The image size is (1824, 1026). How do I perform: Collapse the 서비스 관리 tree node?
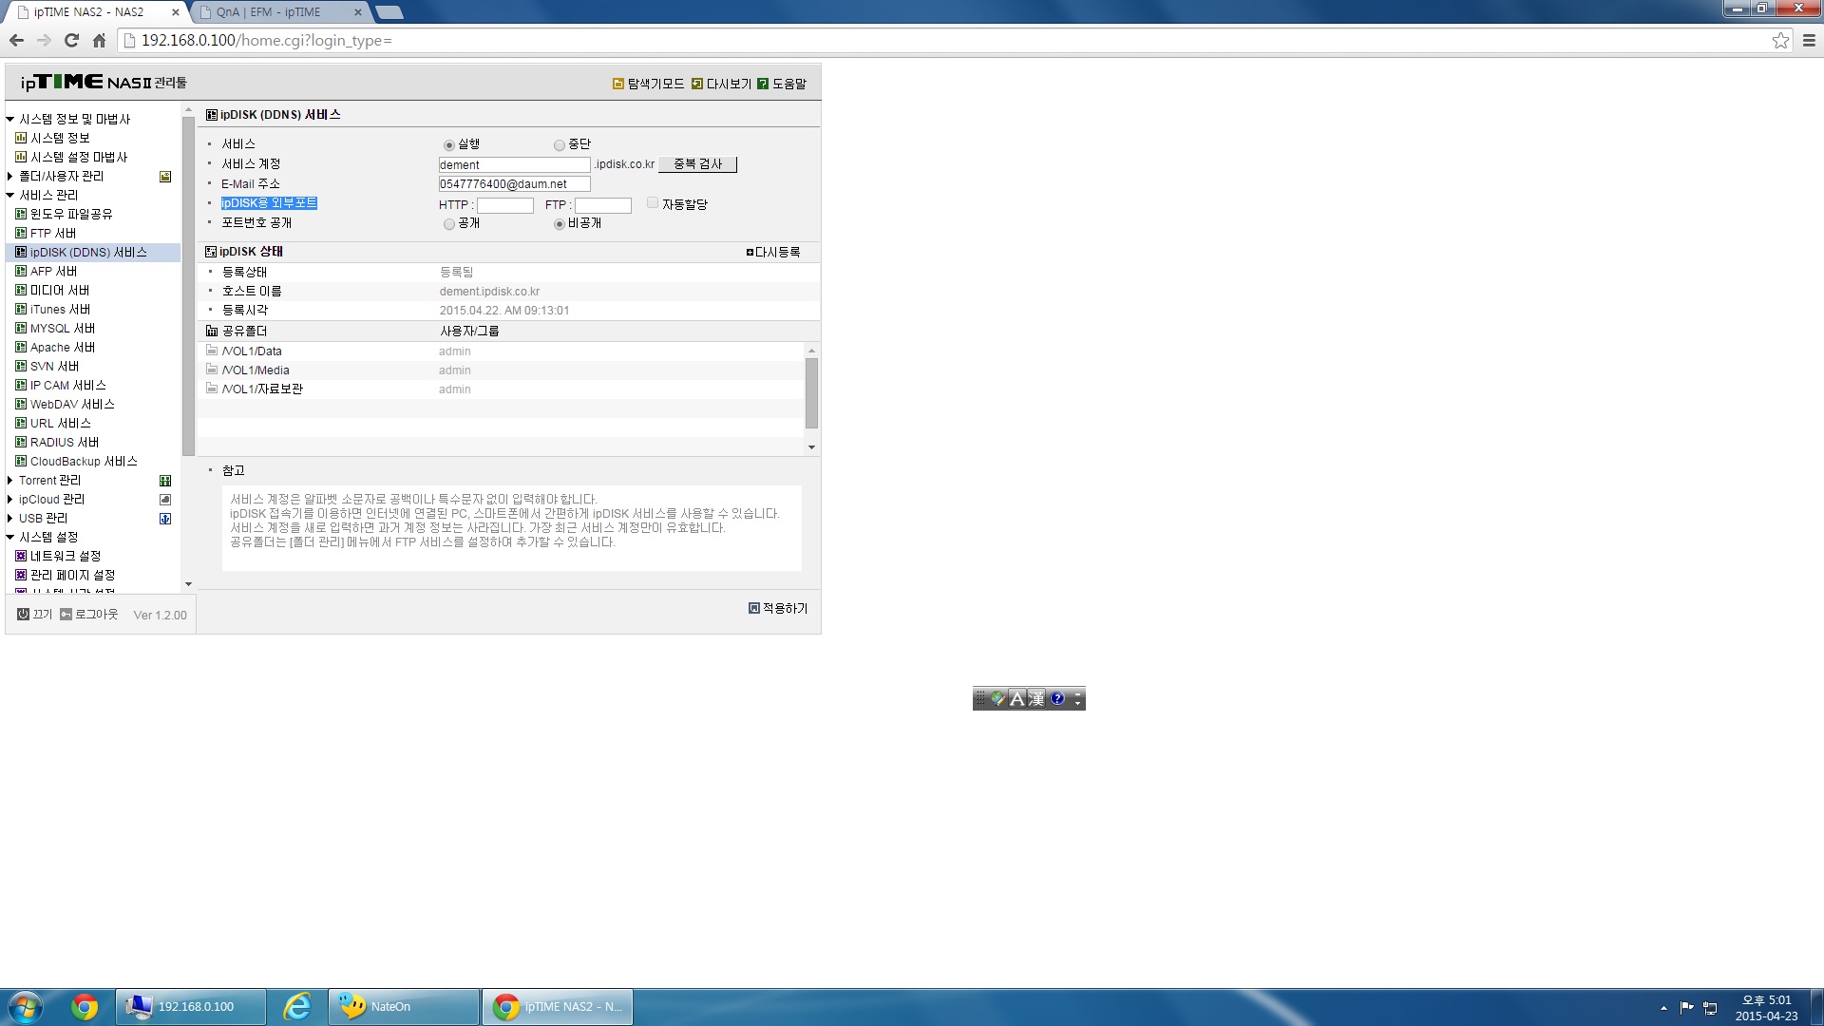(9, 195)
